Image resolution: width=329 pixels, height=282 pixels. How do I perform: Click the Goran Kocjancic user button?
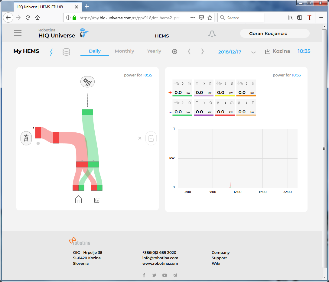(274, 34)
